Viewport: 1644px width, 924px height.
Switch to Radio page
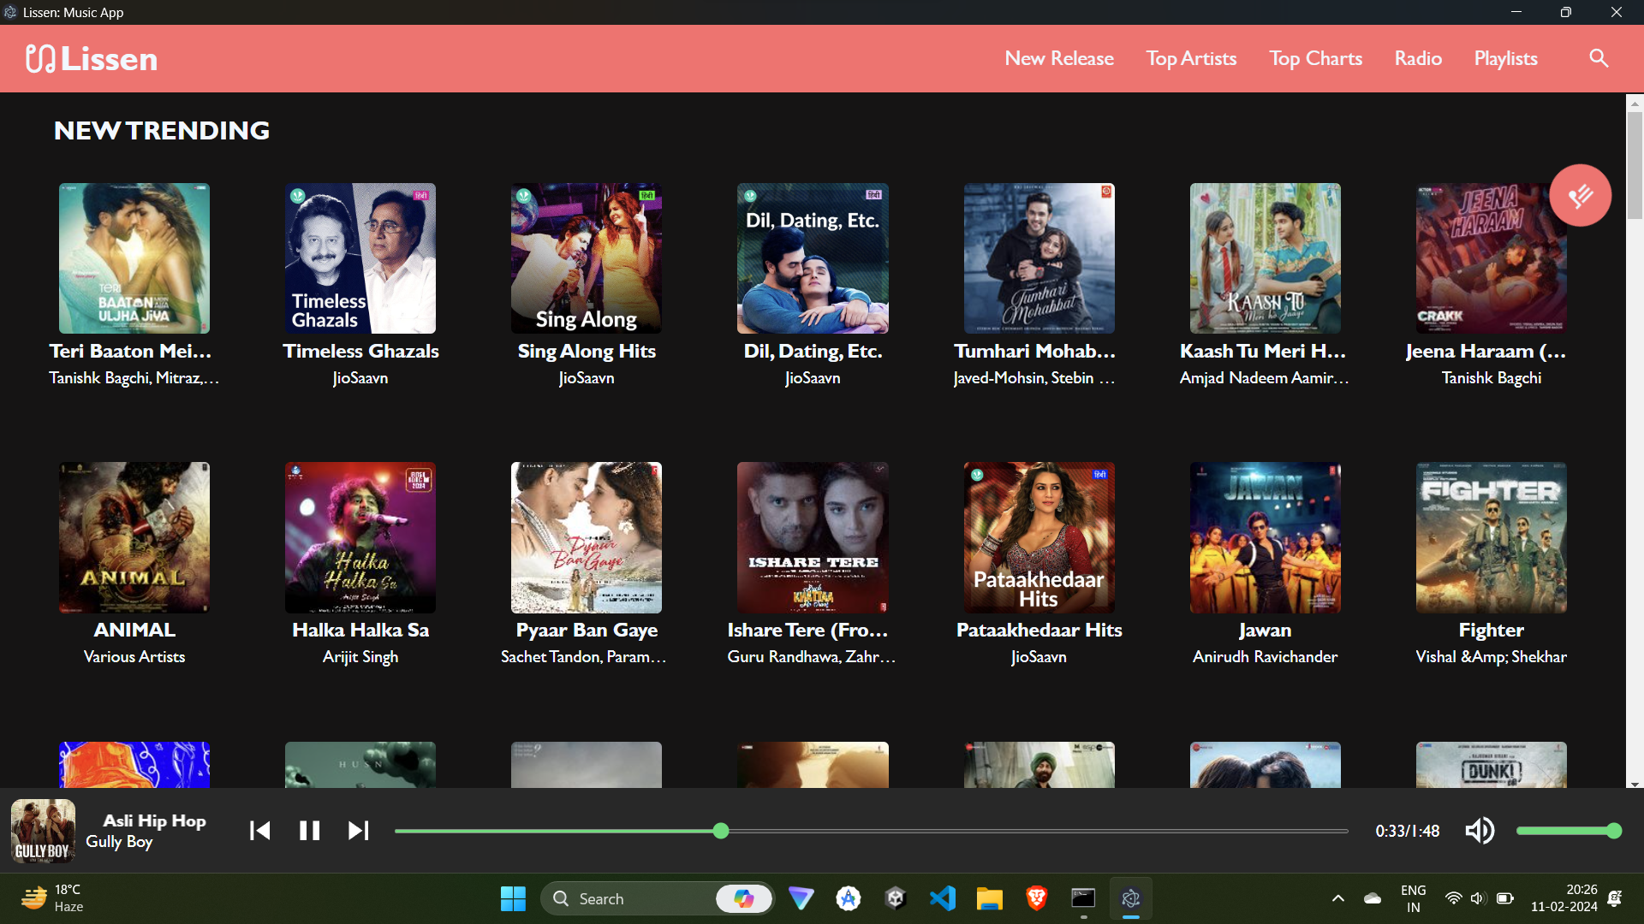click(1418, 58)
